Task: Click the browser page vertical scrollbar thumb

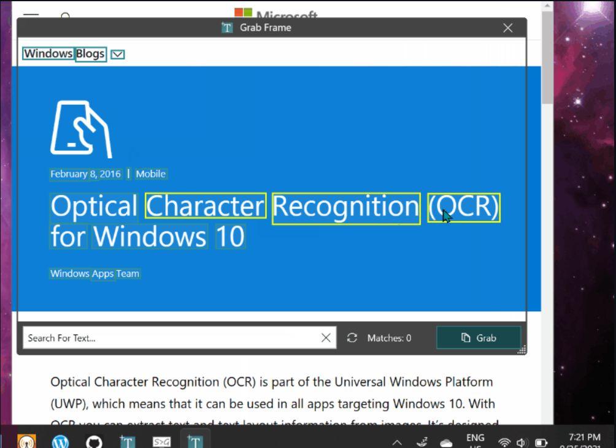Action: pos(547,58)
